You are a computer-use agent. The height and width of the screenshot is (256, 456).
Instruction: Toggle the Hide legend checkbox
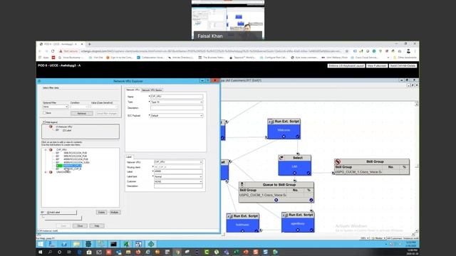(x=44, y=122)
